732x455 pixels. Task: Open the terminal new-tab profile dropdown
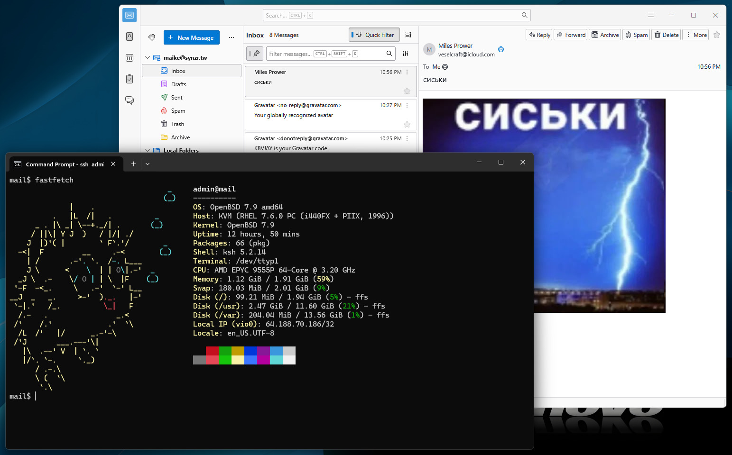pos(148,164)
